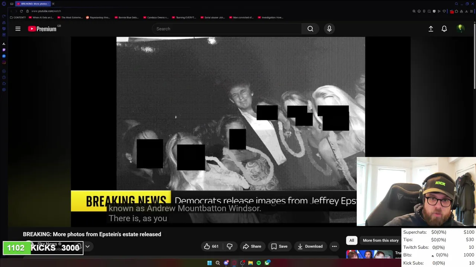This screenshot has width=476, height=267.
Task: Select More from this story chip
Action: click(x=380, y=240)
